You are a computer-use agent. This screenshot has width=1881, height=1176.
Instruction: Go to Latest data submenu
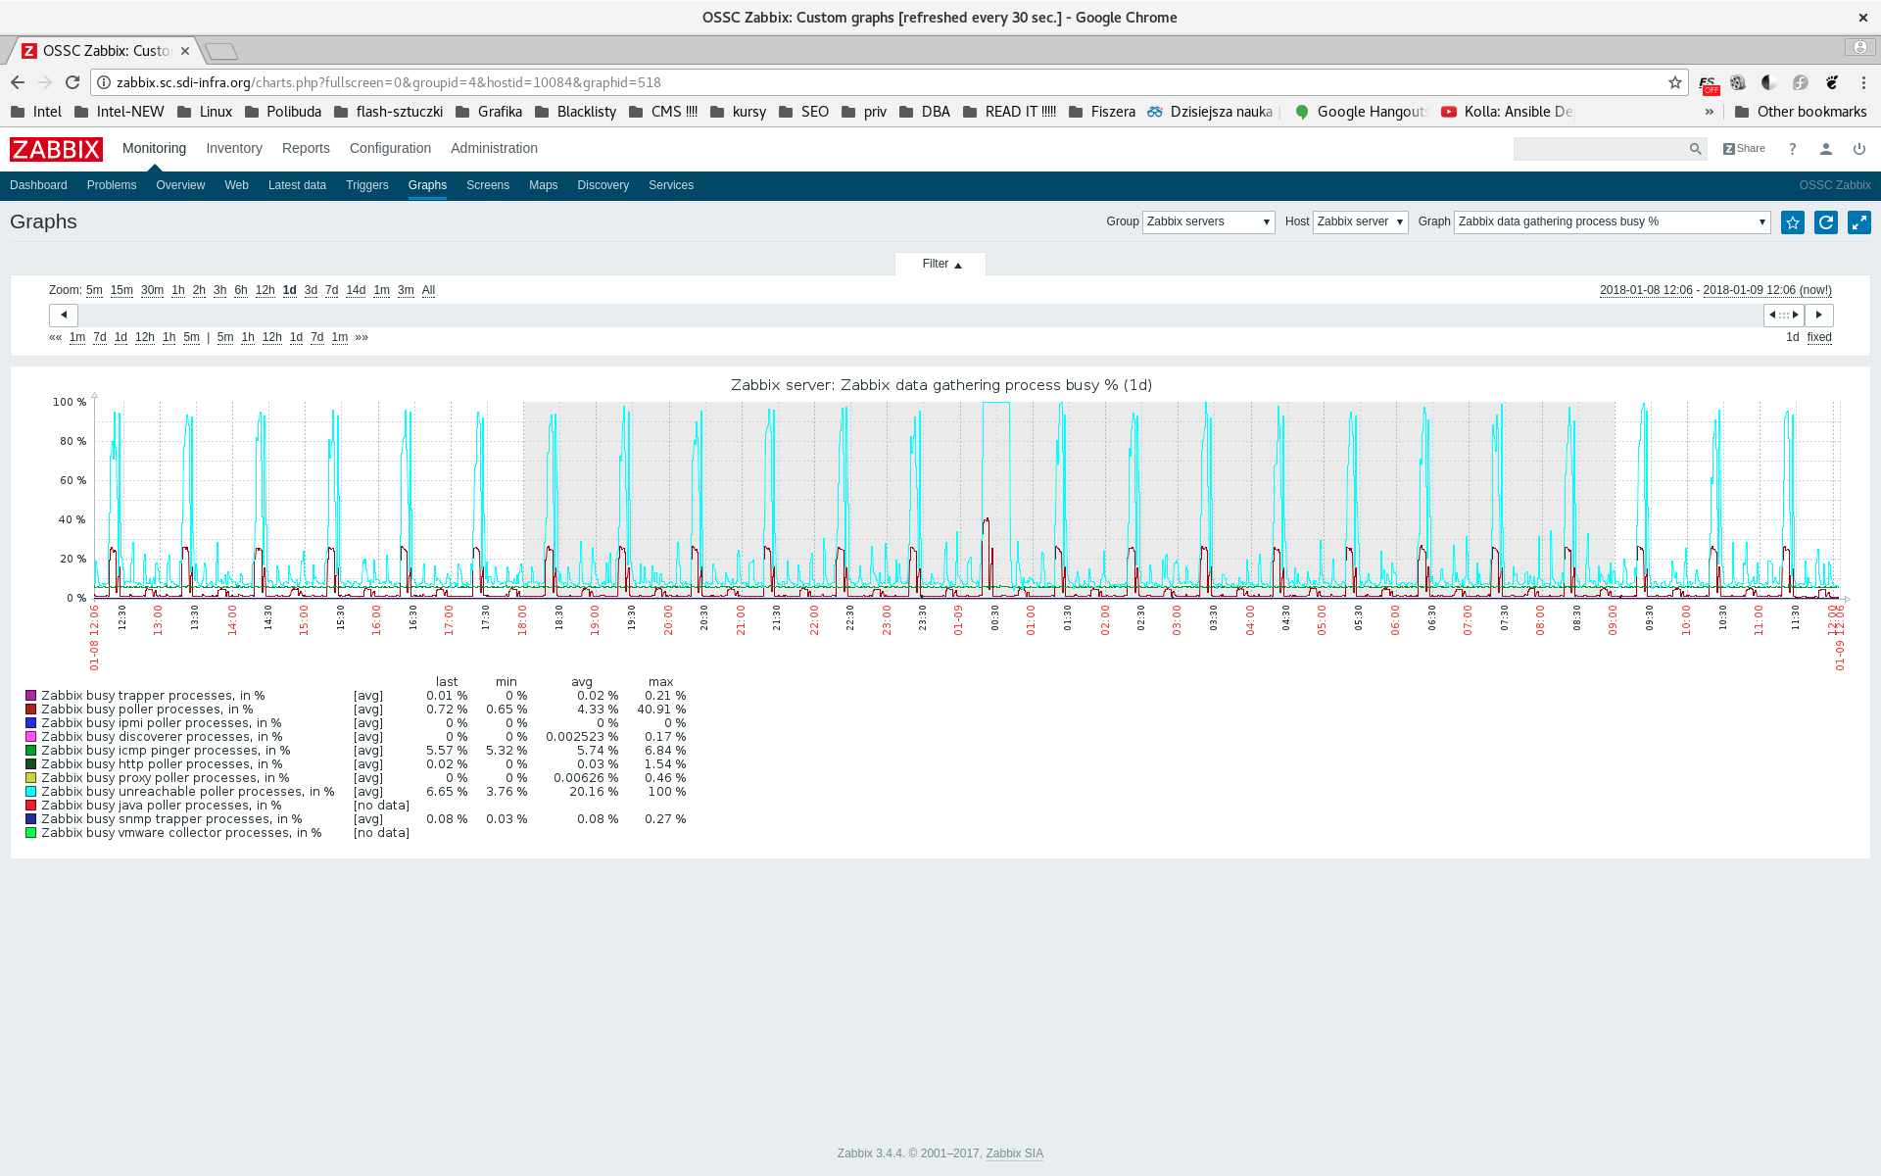tap(297, 185)
